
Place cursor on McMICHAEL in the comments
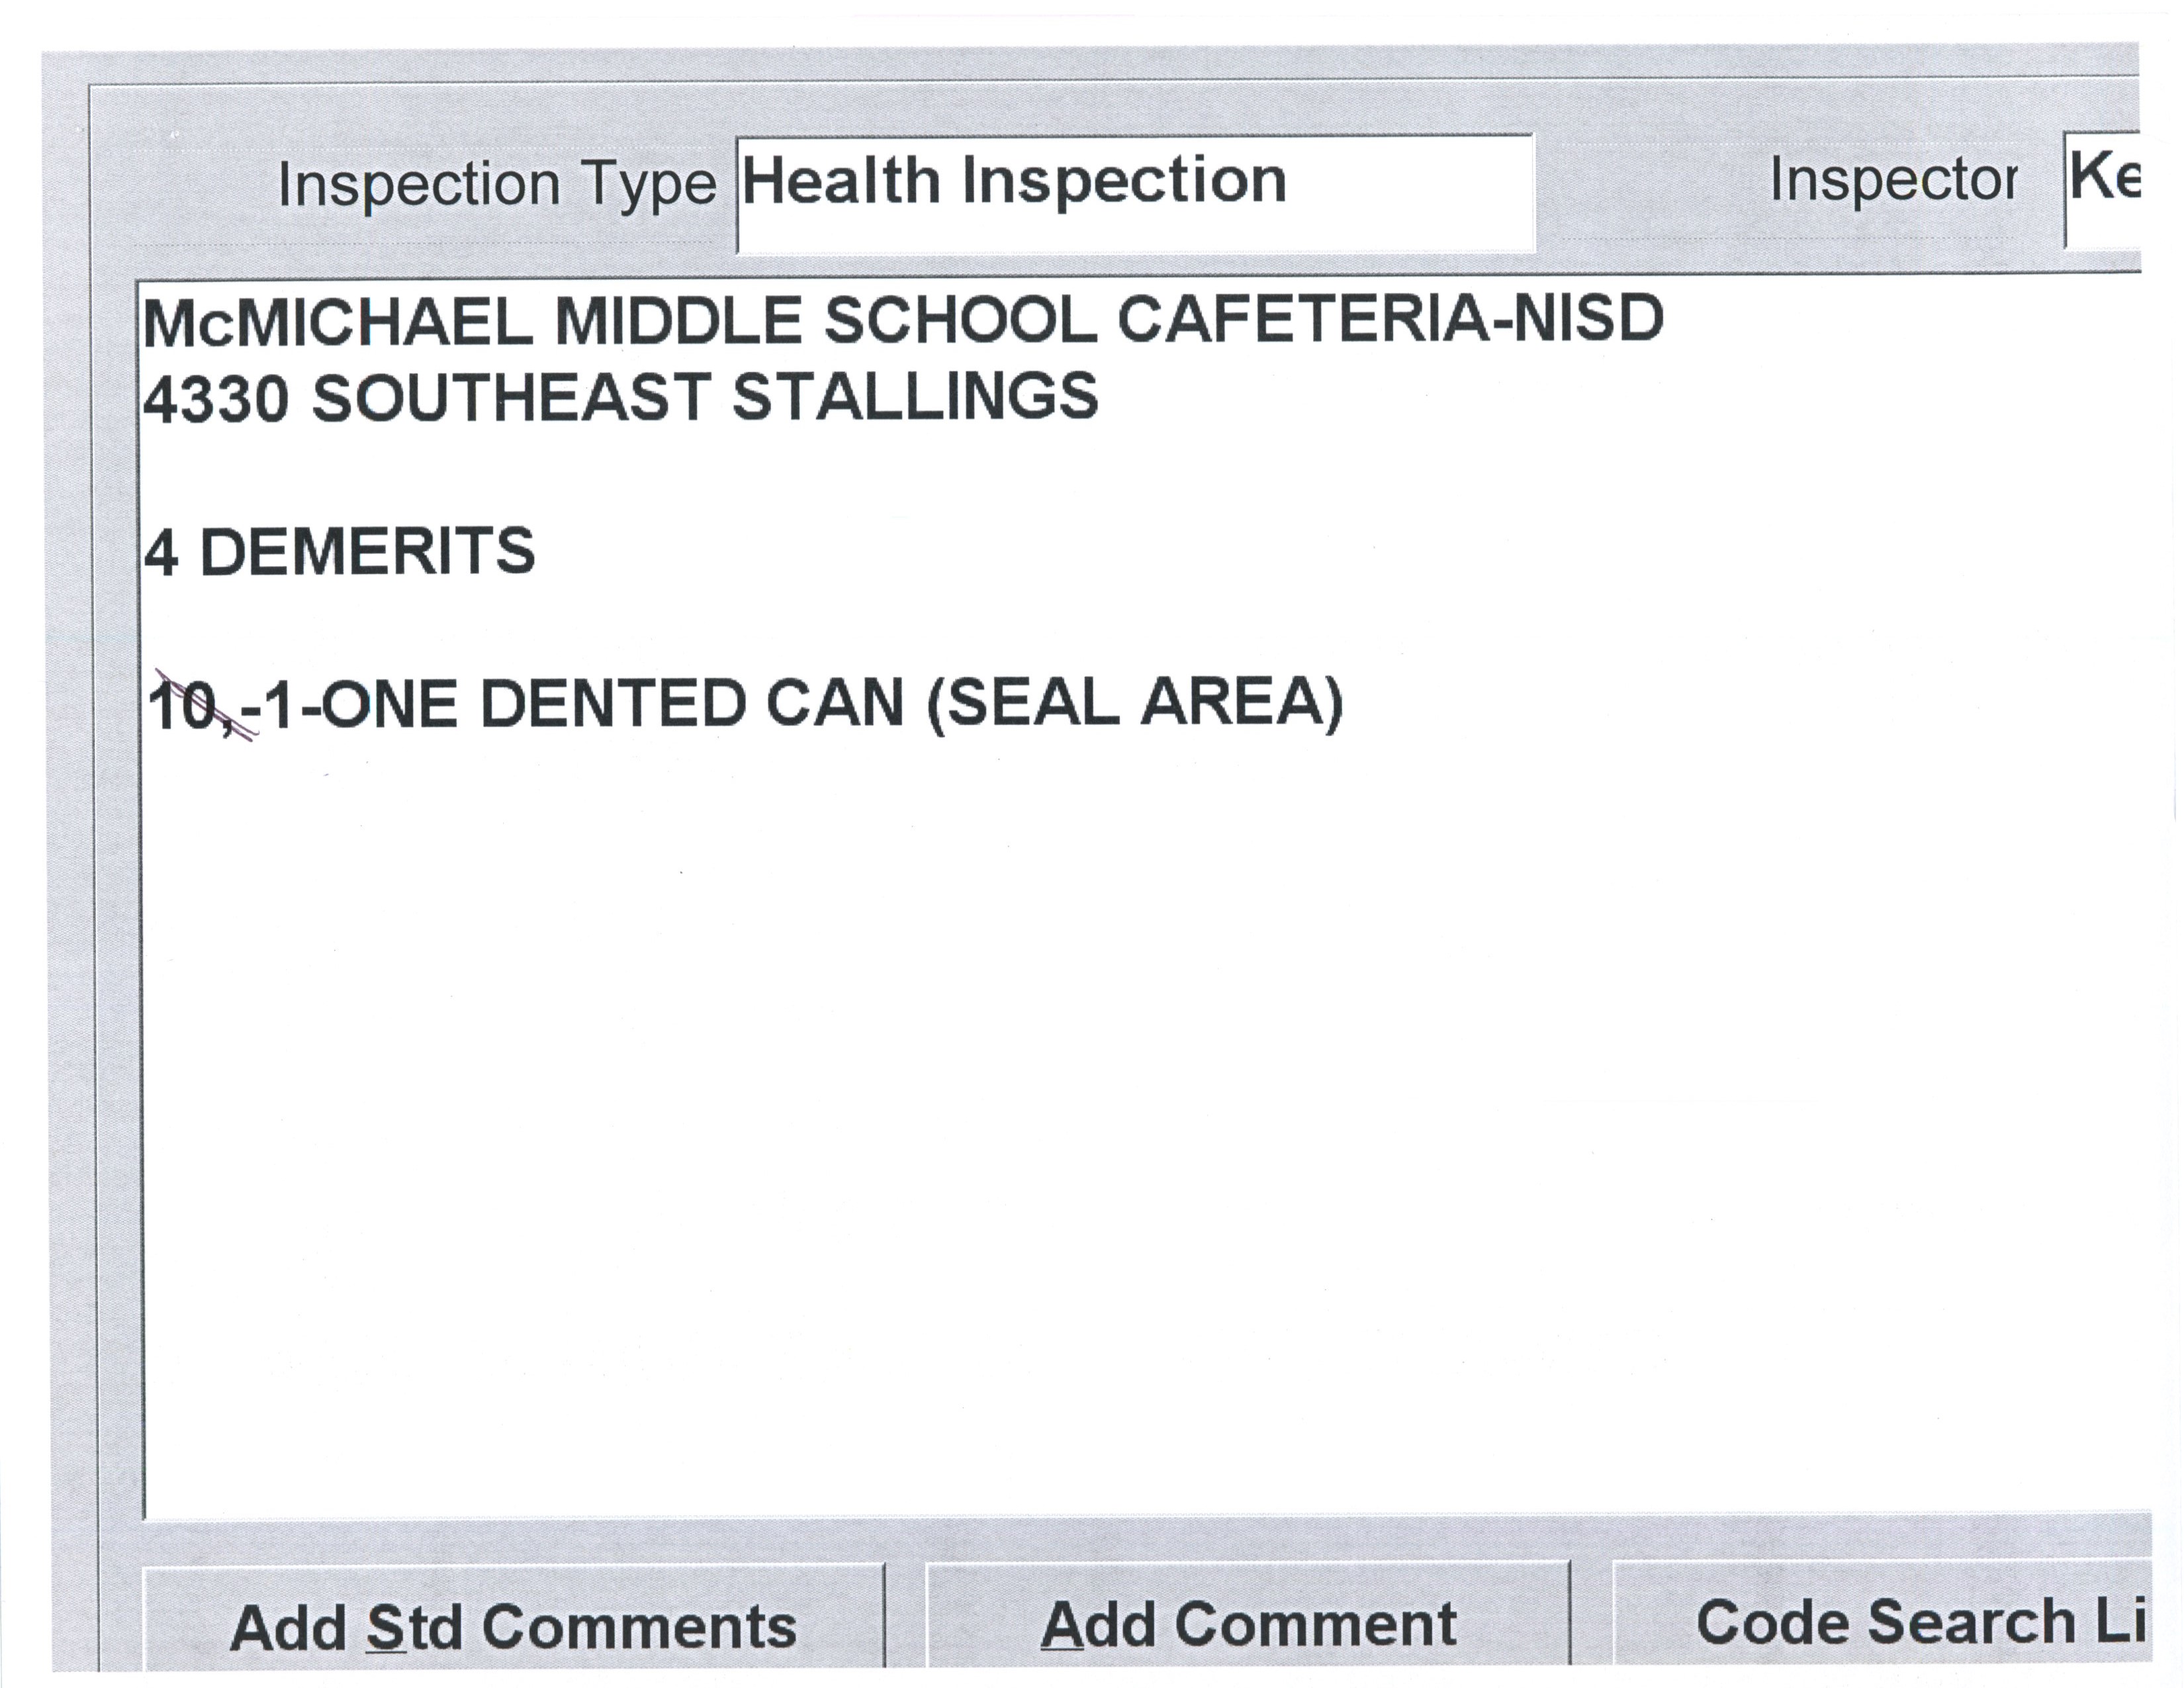338,323
